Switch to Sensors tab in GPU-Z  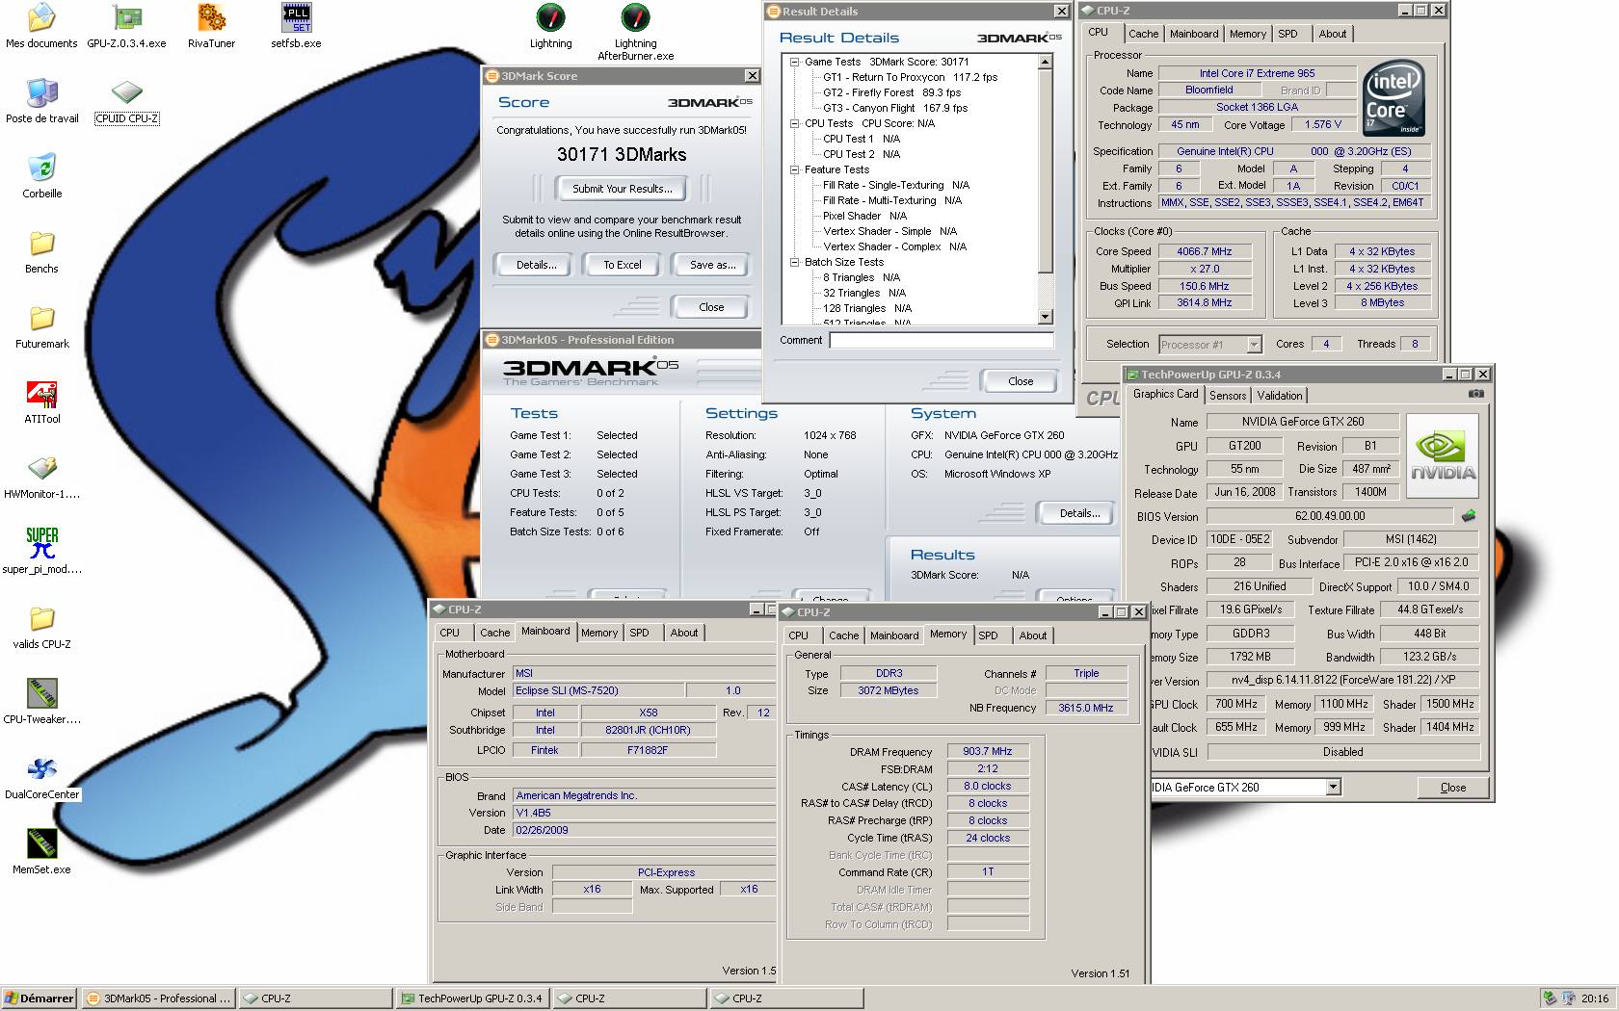(x=1228, y=396)
